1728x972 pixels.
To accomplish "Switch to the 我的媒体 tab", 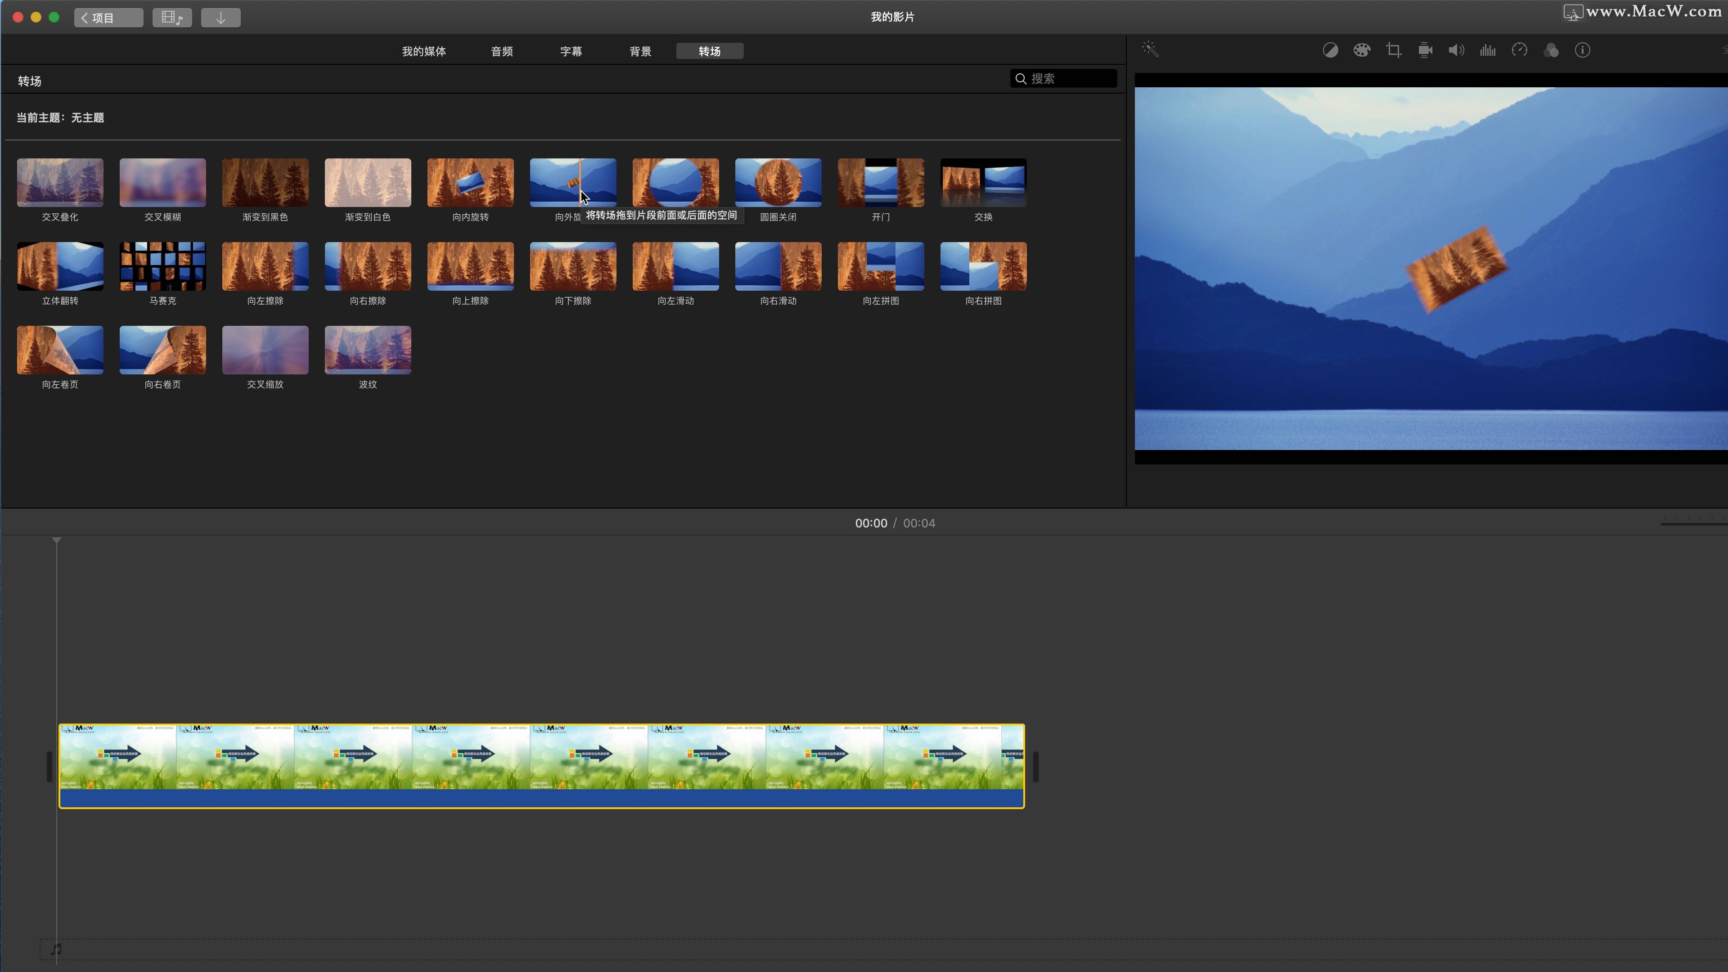I will click(x=424, y=52).
